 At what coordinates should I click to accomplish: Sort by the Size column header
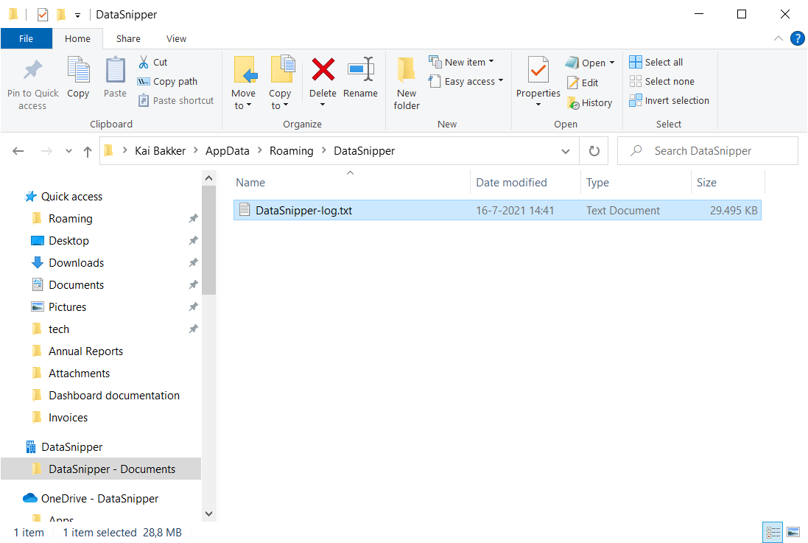coord(728,183)
